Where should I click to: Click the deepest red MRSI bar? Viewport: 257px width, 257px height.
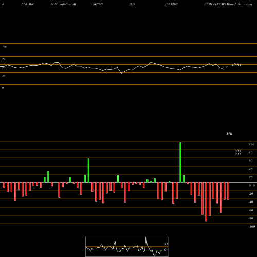(x=206, y=202)
